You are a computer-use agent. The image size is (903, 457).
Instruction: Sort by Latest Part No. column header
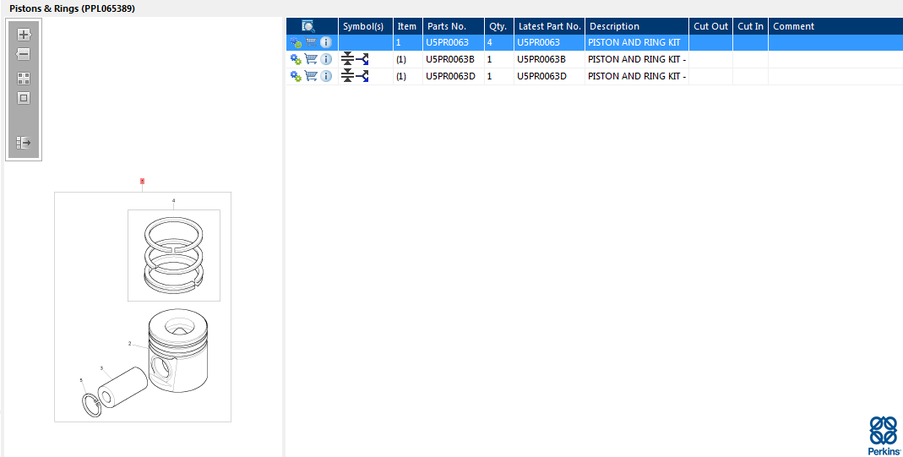pos(549,26)
